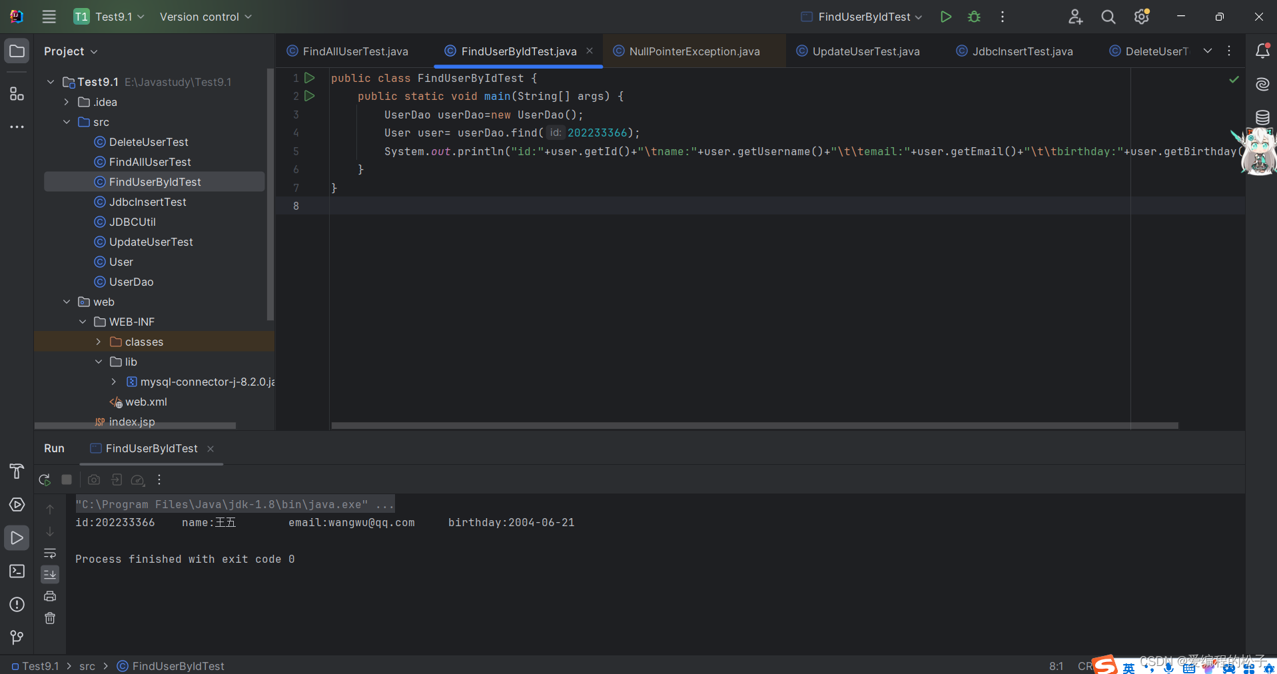Print console output icon

pyautogui.click(x=50, y=596)
